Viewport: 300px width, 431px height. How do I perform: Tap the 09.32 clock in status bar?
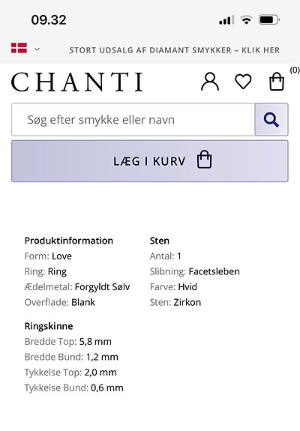pos(49,20)
